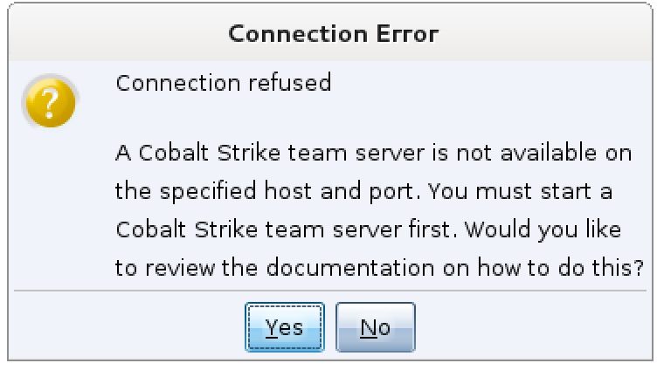
Task: Dismiss the dialog with the No button
Action: pos(375,327)
